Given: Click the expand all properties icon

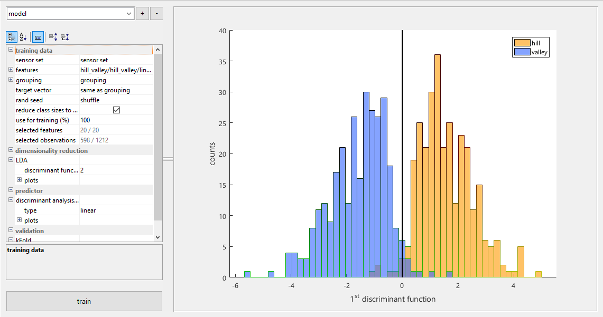Looking at the screenshot, I should click(53, 37).
